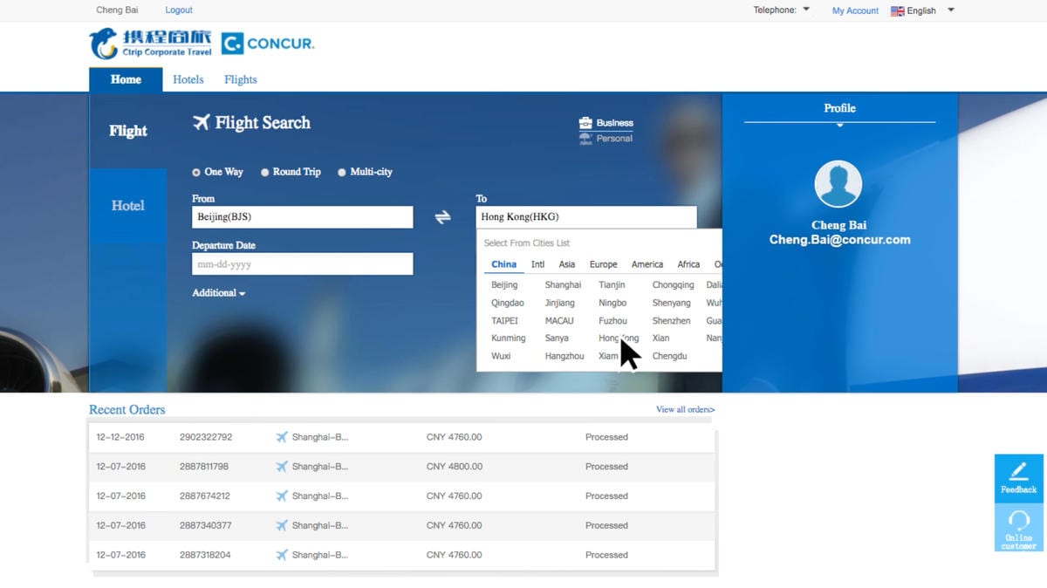Choose Shanghai from the cities list

(563, 285)
